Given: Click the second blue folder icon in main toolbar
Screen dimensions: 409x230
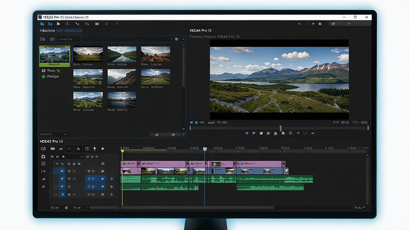Looking at the screenshot, I should click(50, 24).
